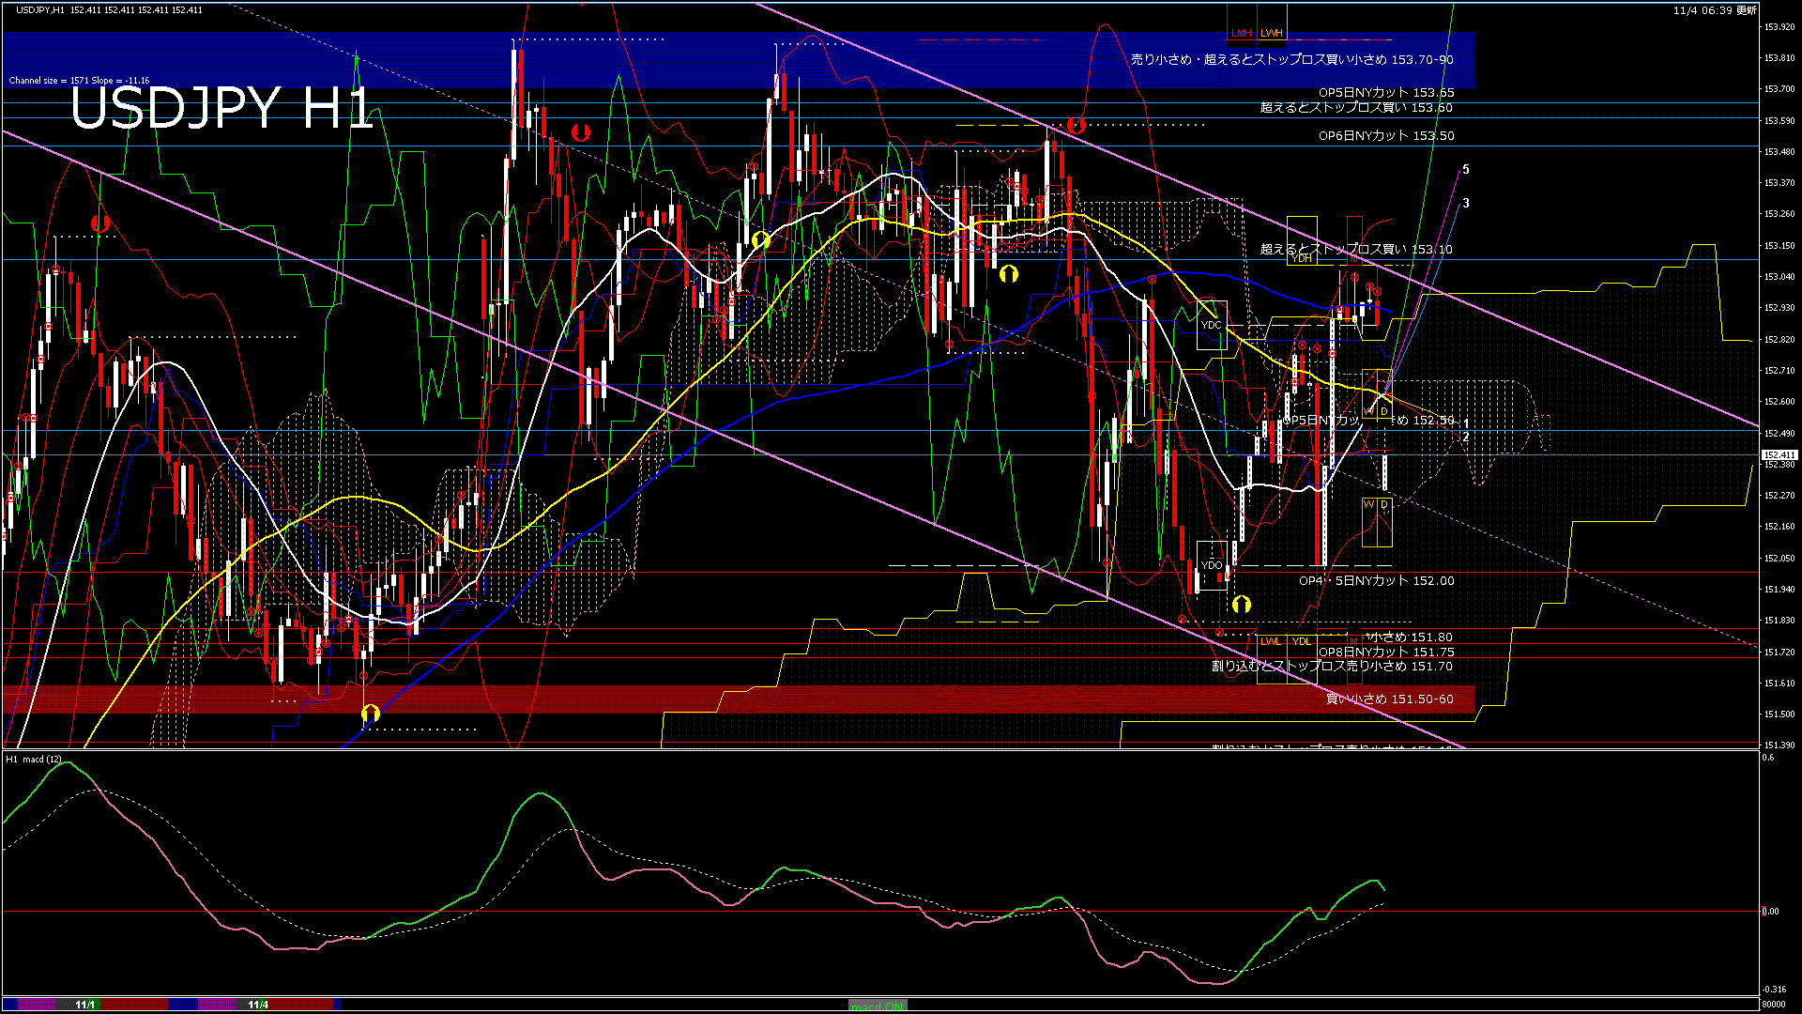This screenshot has height=1014, width=1802.
Task: Click the 超えるとストップロス買い 153.60 label
Action: [x=1356, y=108]
